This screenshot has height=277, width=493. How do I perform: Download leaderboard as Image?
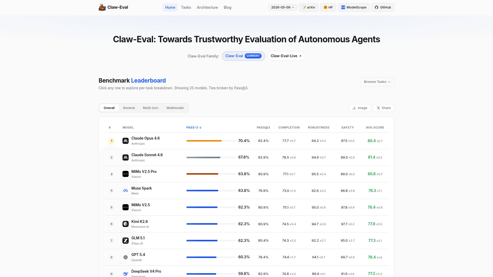(360, 108)
